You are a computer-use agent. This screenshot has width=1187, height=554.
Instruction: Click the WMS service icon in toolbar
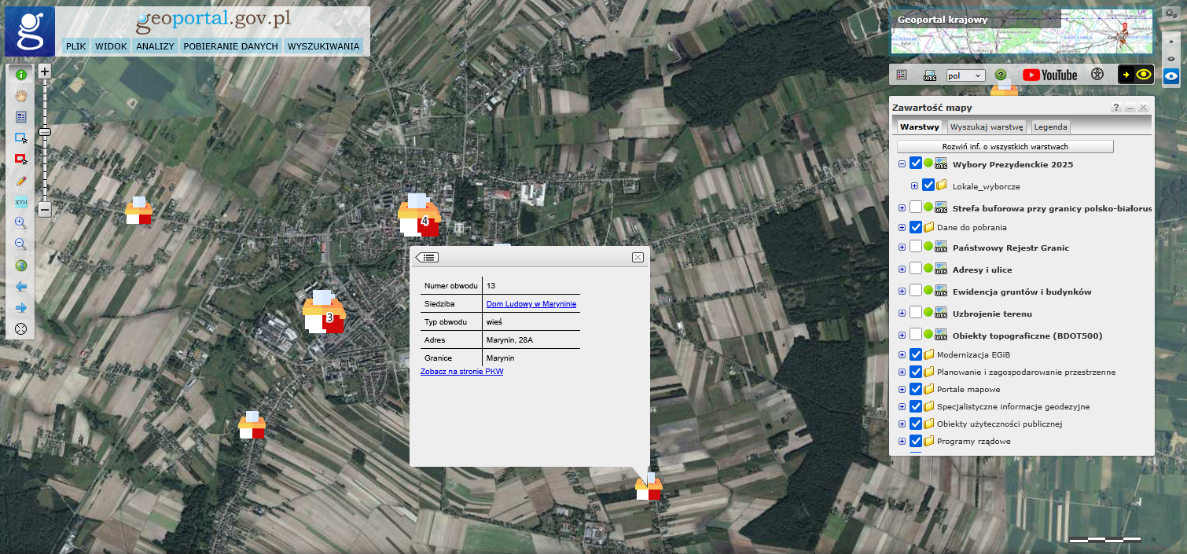930,75
